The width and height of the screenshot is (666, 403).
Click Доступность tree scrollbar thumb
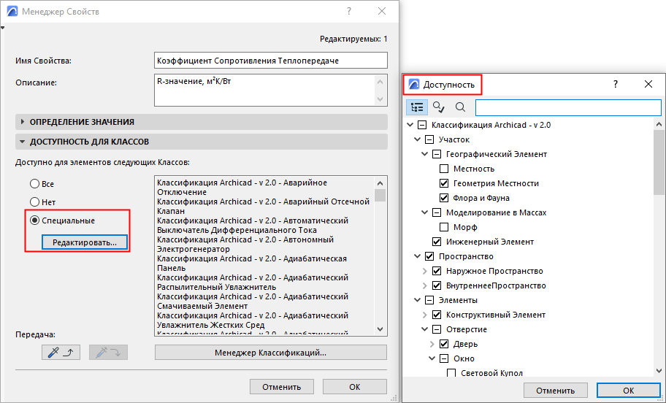coord(659,161)
